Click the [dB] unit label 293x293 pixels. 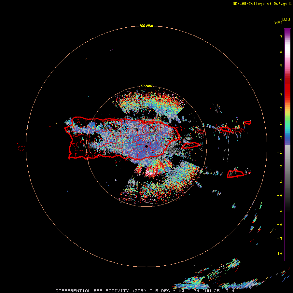[278, 22]
